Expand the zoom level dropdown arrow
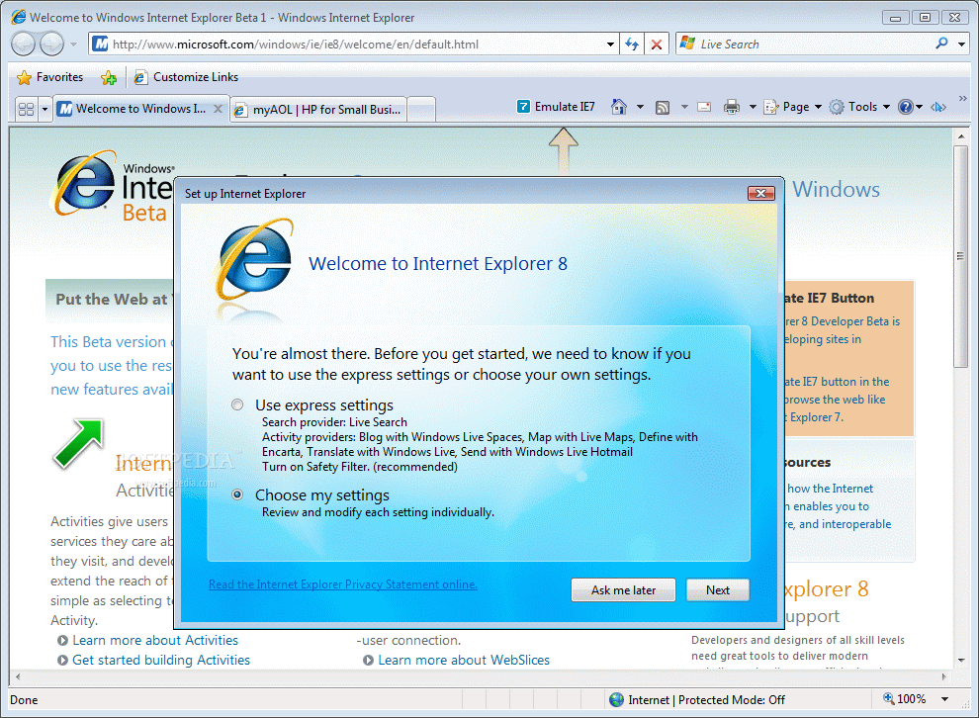This screenshot has height=718, width=979. click(944, 699)
